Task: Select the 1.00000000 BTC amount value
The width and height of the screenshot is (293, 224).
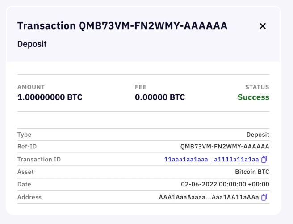Action: [x=50, y=97]
